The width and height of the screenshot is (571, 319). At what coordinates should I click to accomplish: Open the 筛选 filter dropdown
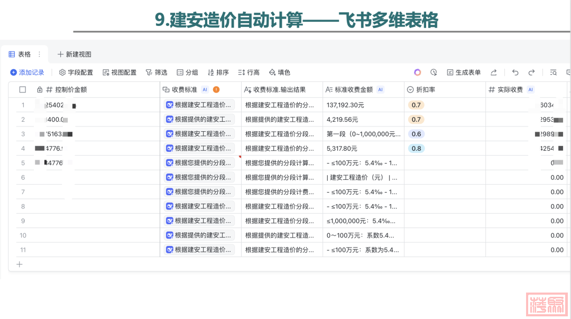point(156,72)
